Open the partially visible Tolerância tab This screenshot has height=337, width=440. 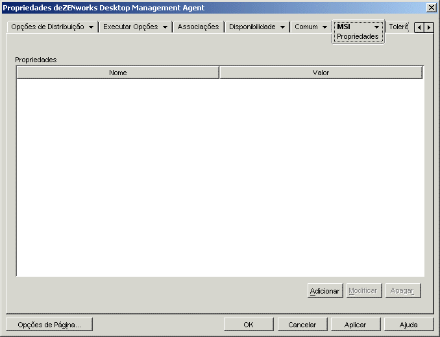coord(398,27)
